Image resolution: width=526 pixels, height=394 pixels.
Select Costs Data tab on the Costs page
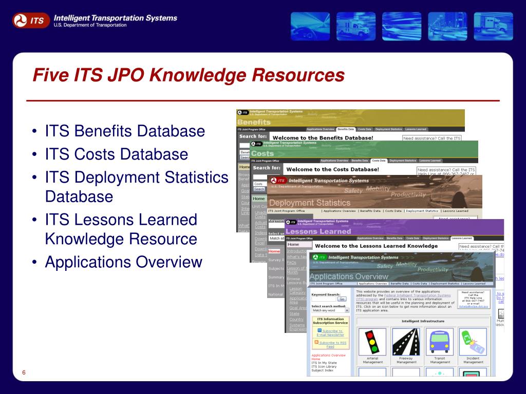click(379, 161)
